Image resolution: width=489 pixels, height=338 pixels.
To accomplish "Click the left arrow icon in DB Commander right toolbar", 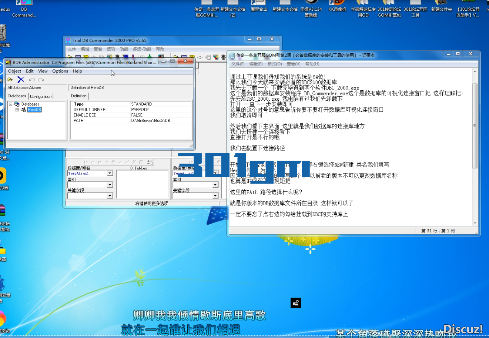I will (x=200, y=57).
